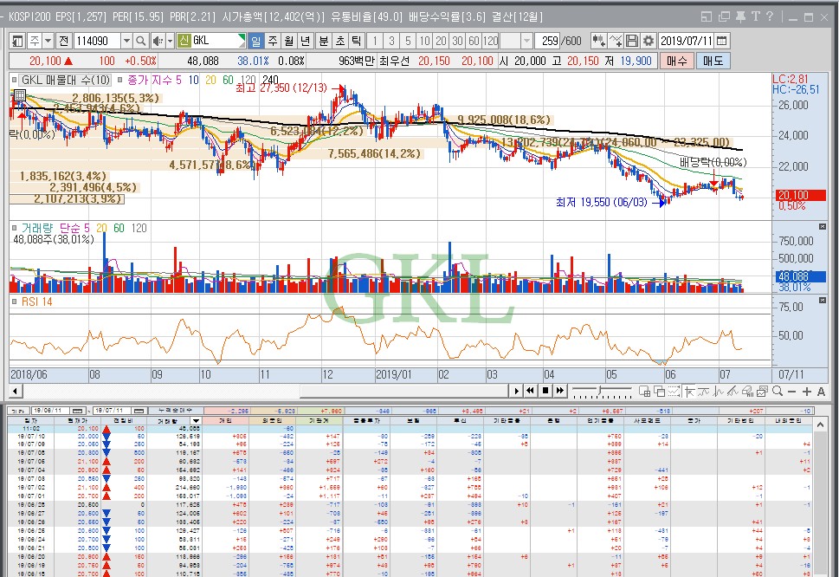Image resolution: width=839 pixels, height=577 pixels.
Task: Toggle the GKL 매물대 indicator marker
Action: (x=15, y=81)
